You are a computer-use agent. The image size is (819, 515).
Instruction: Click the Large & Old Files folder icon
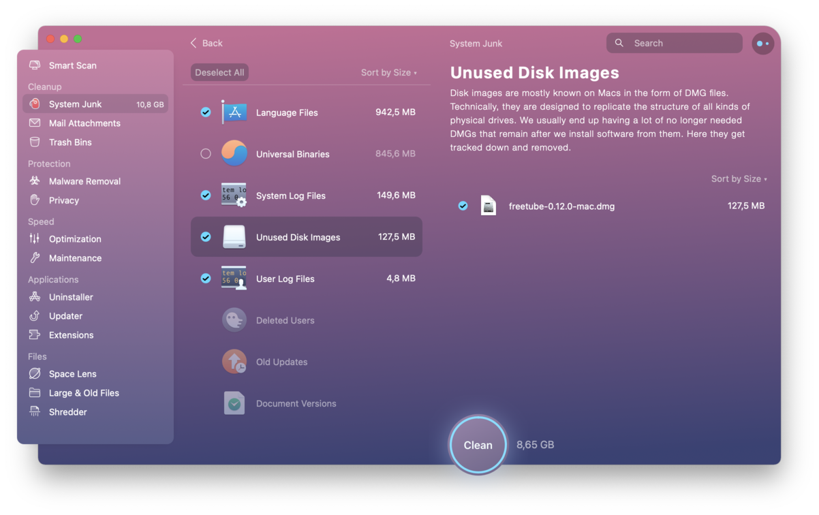pos(35,393)
